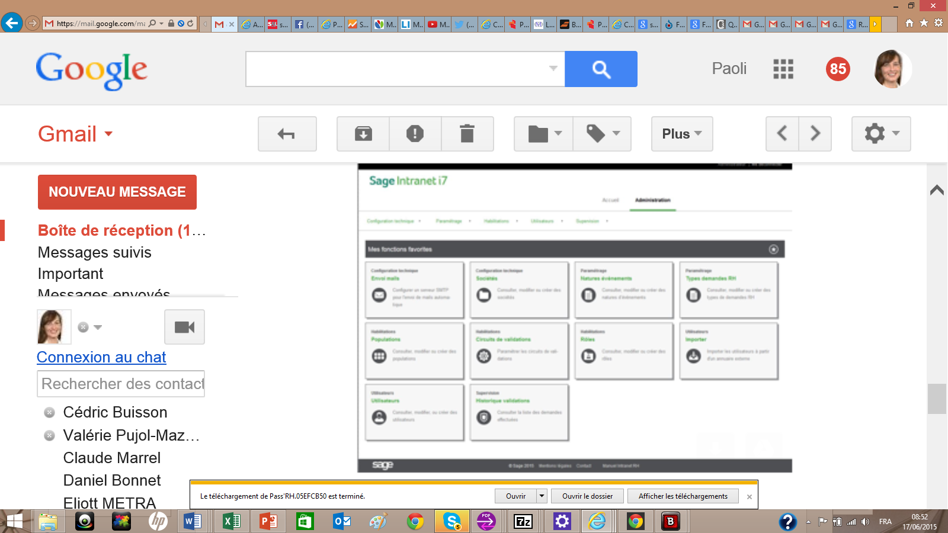Open Excel from the taskbar
Viewport: 948px width, 533px height.
231,521
